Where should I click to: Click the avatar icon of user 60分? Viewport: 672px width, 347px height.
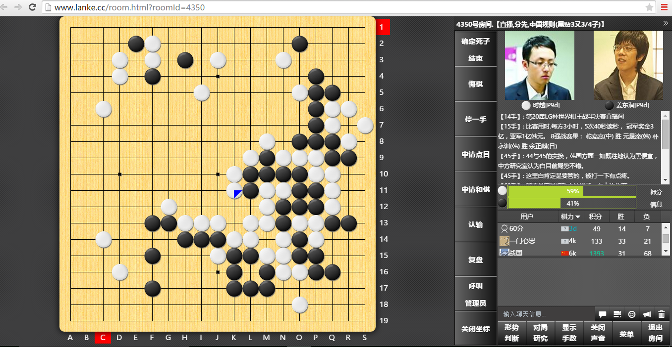[x=504, y=229]
